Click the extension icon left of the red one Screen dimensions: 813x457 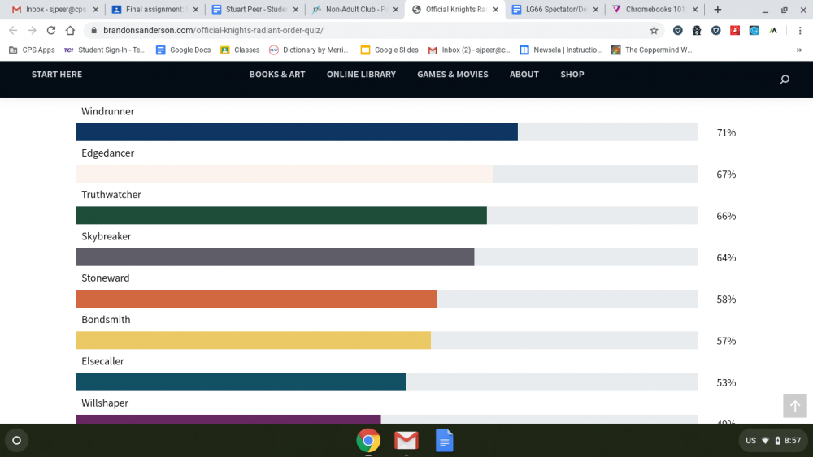tap(716, 31)
